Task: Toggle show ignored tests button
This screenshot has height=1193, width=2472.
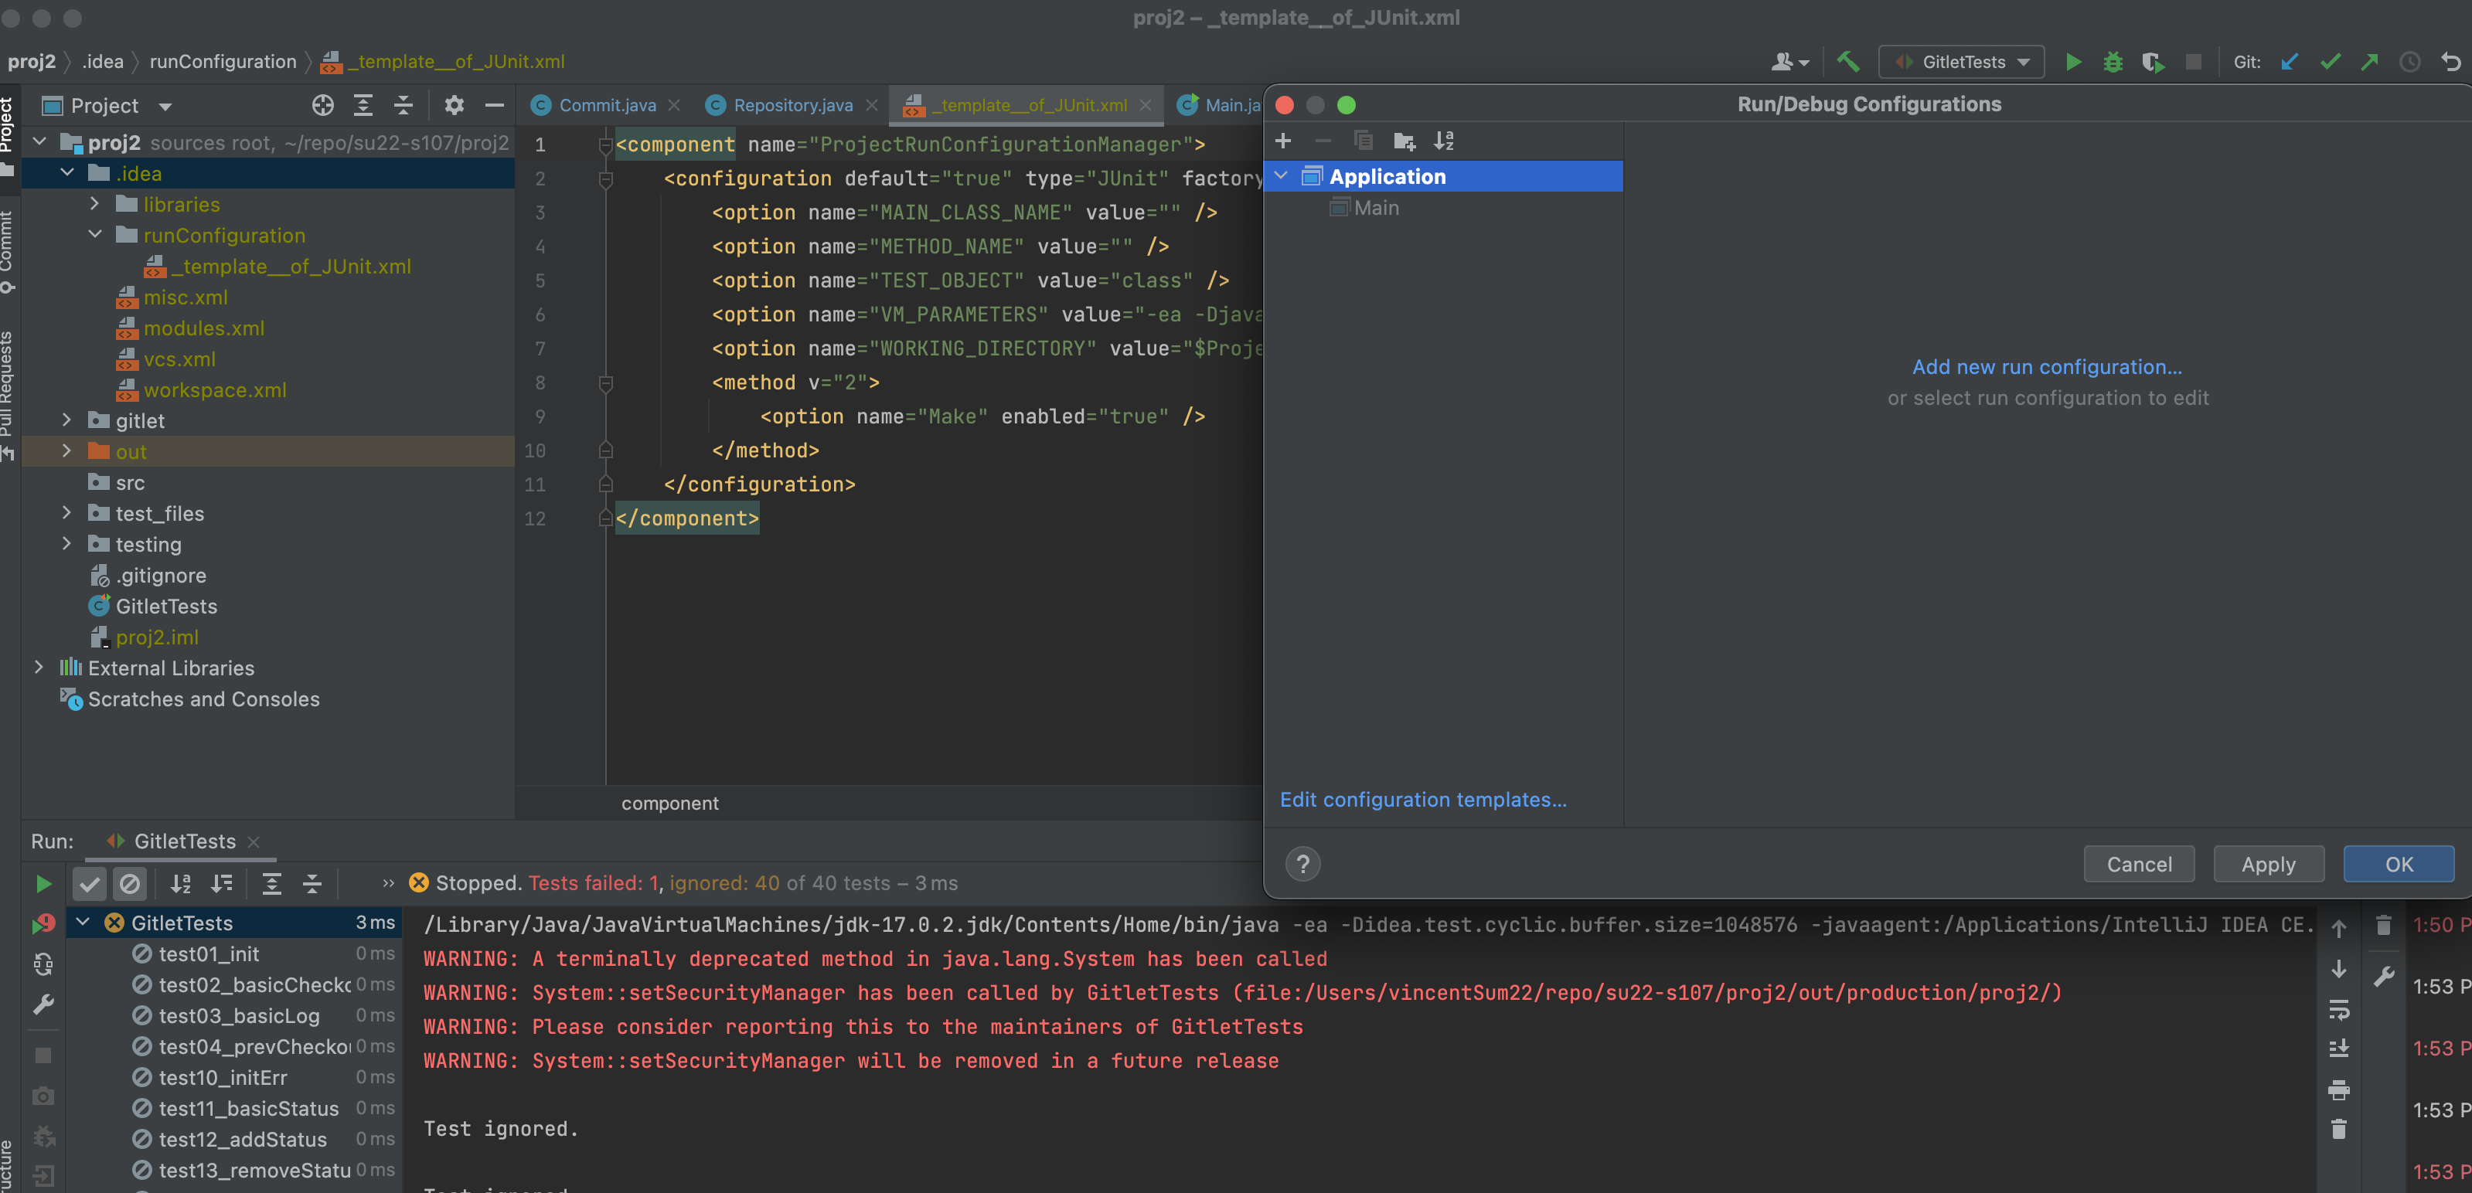Action: click(130, 883)
